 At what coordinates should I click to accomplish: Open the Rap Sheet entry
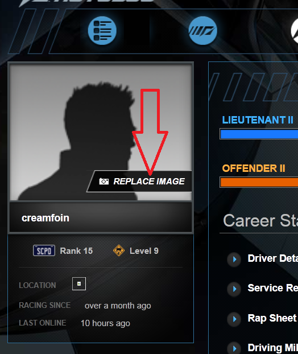272,318
